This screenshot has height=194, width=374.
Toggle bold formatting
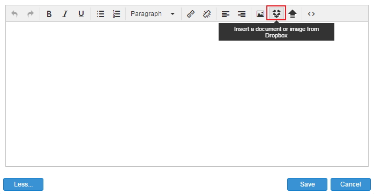49,14
